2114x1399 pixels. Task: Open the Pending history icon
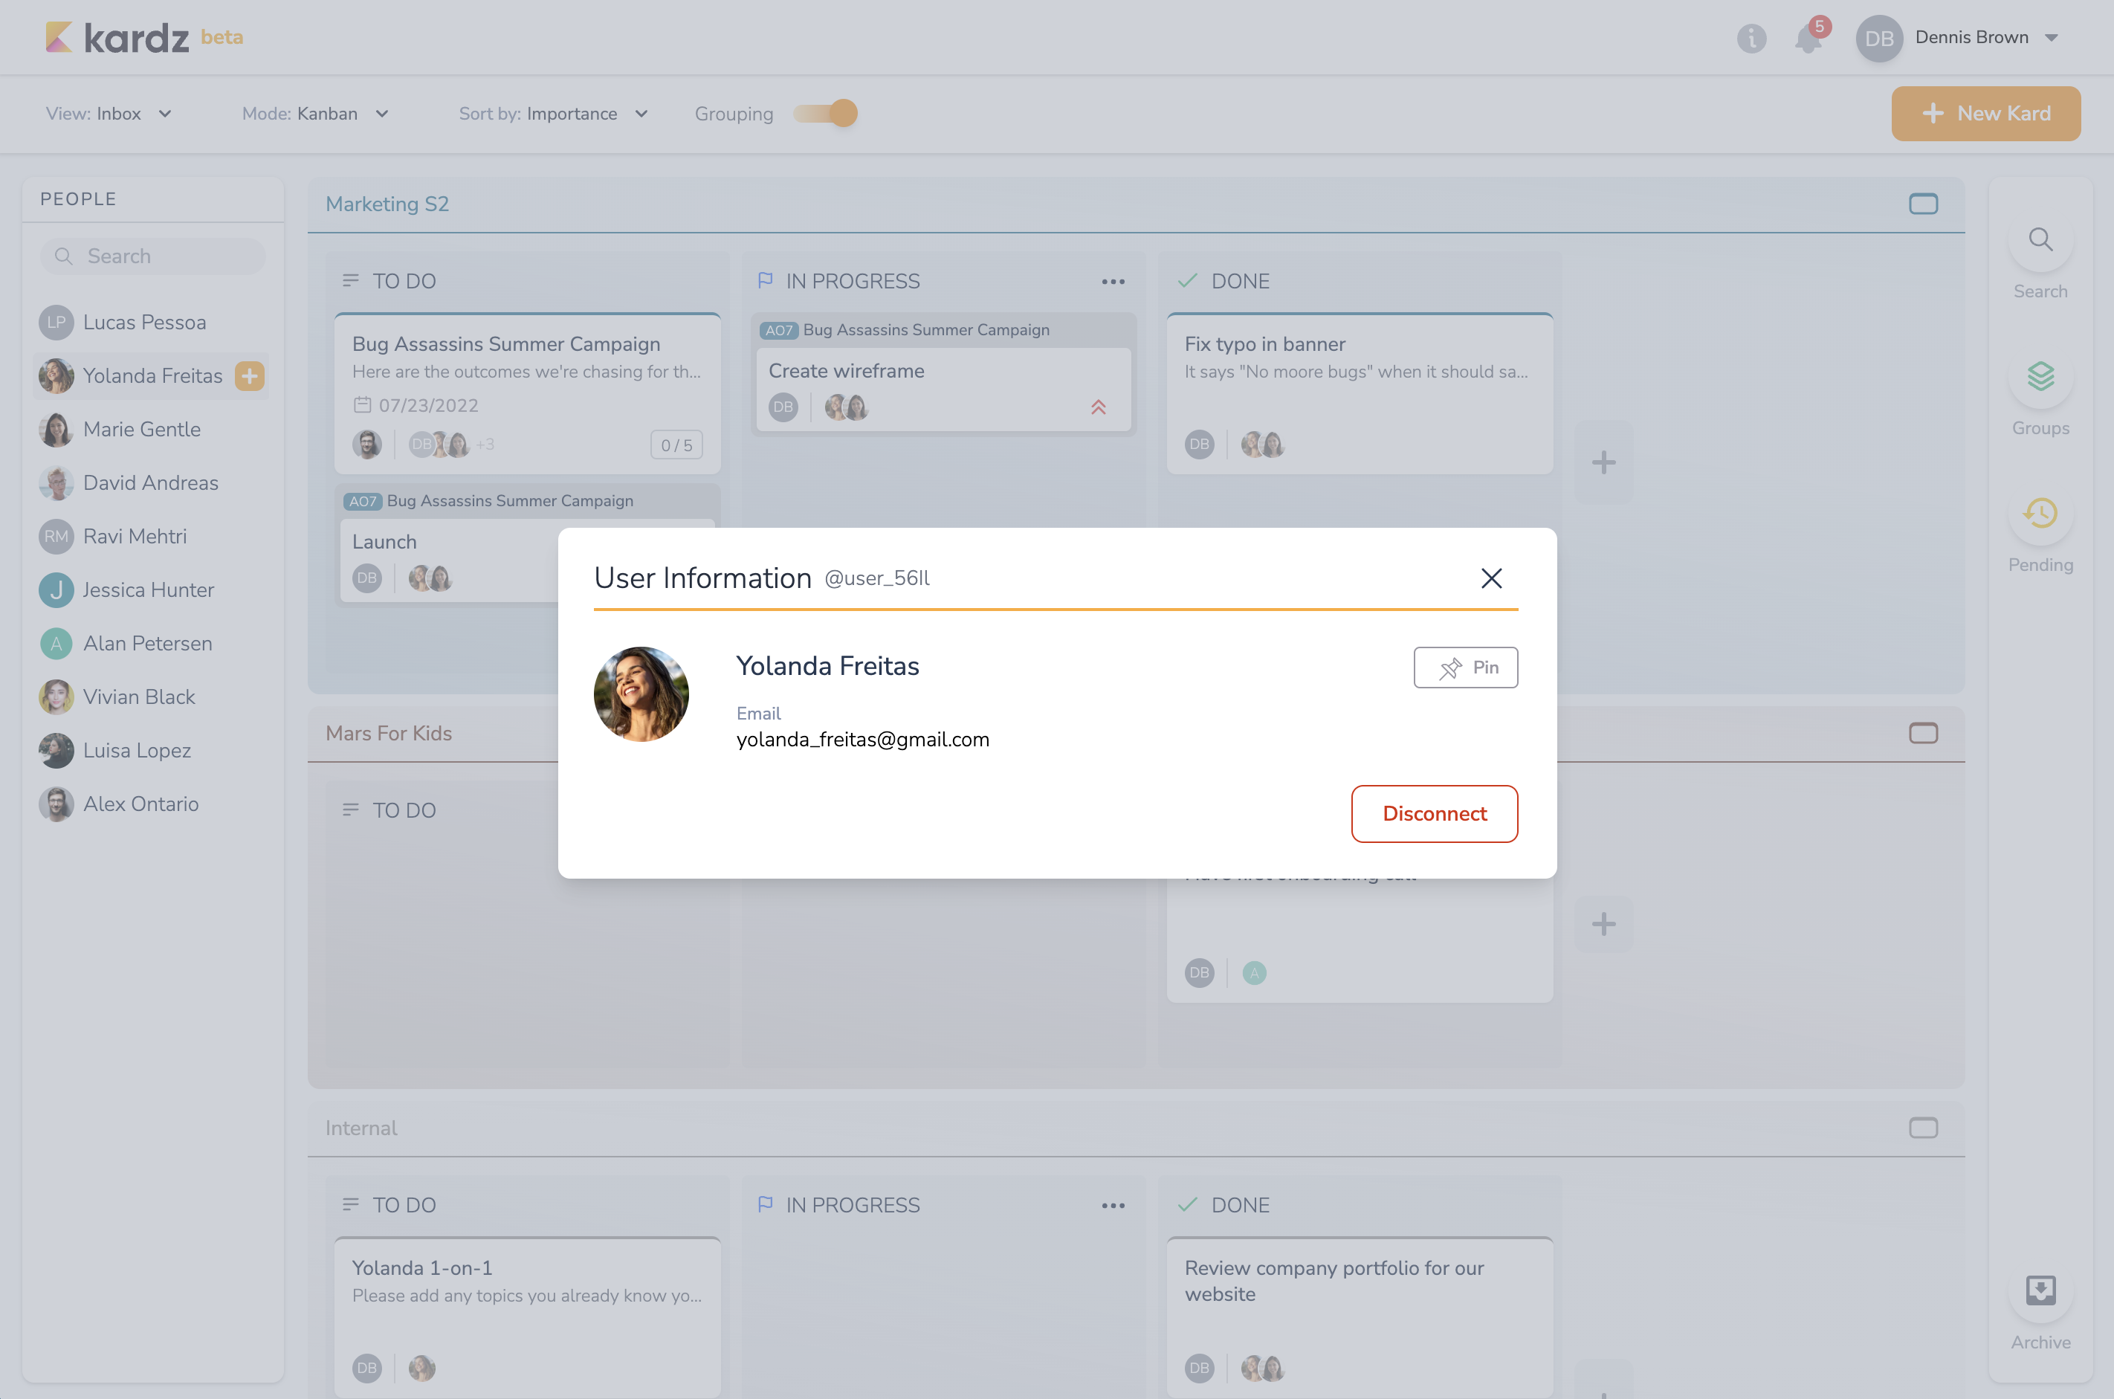(x=2040, y=513)
